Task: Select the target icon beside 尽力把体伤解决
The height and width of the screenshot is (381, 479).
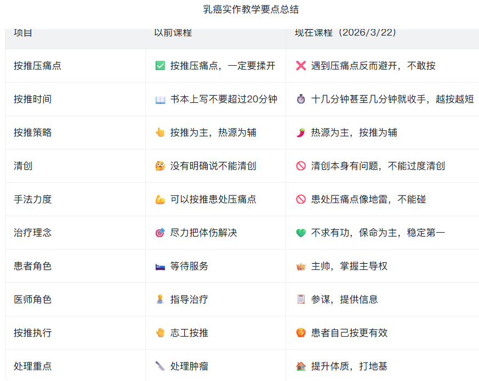Action: 160,233
